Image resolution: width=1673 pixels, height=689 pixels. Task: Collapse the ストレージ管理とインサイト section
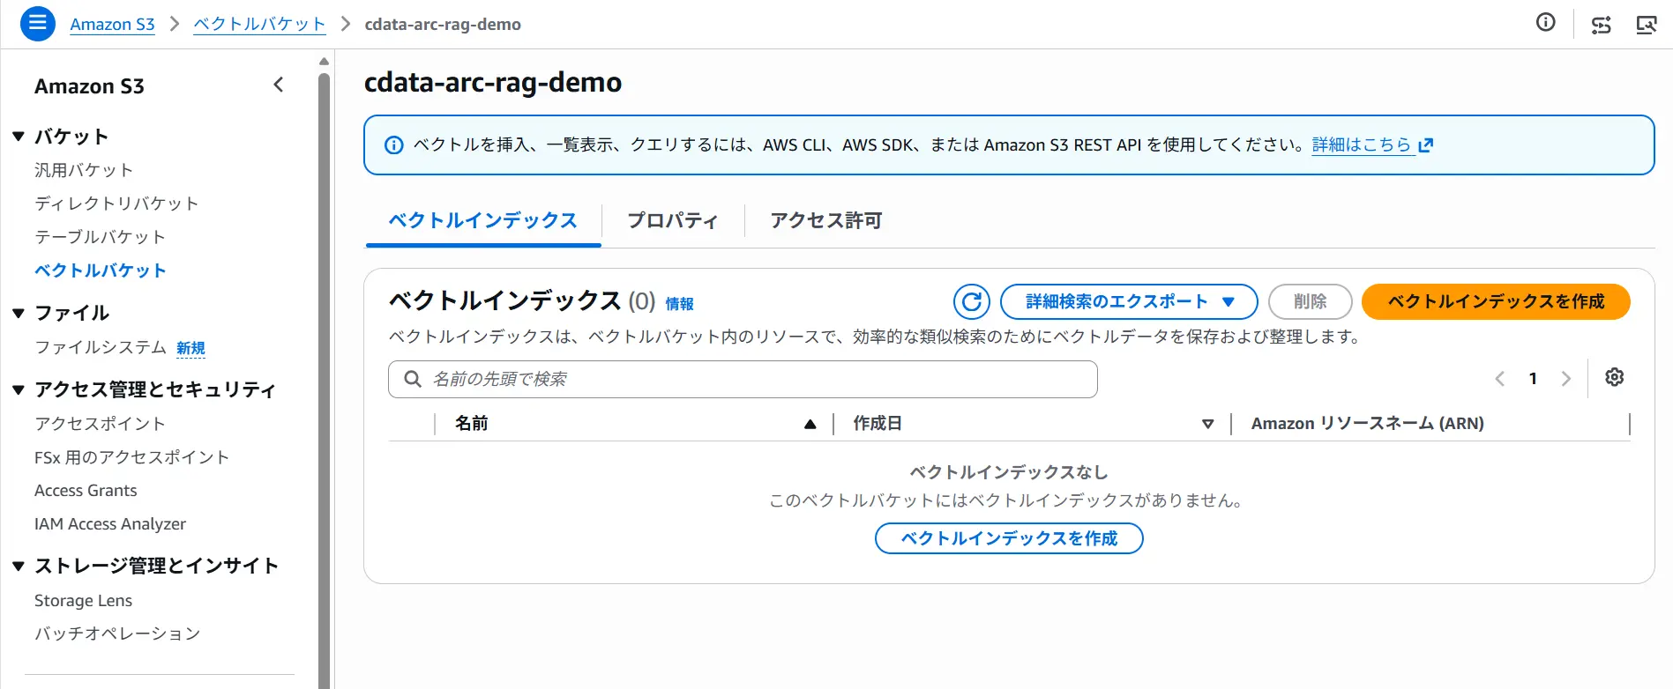[18, 566]
